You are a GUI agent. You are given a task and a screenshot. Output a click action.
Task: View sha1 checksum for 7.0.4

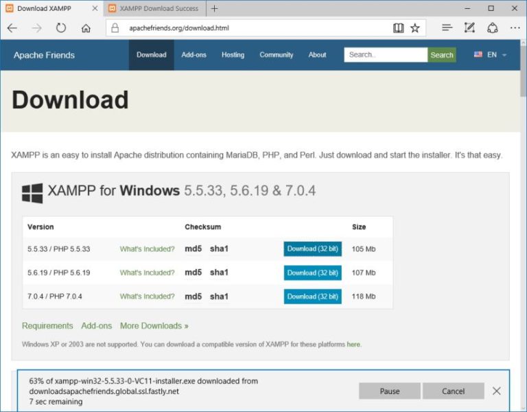coord(219,297)
